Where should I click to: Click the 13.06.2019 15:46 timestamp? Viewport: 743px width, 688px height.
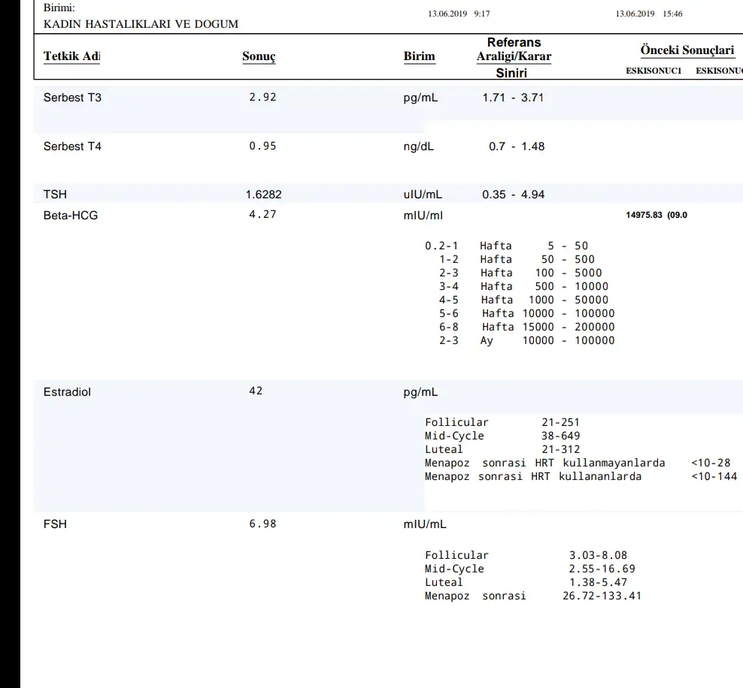click(648, 14)
